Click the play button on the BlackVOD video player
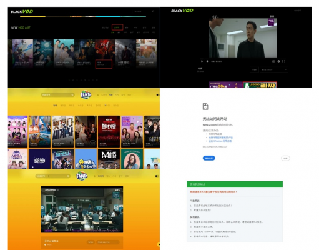The image size is (319, 250). (202, 61)
